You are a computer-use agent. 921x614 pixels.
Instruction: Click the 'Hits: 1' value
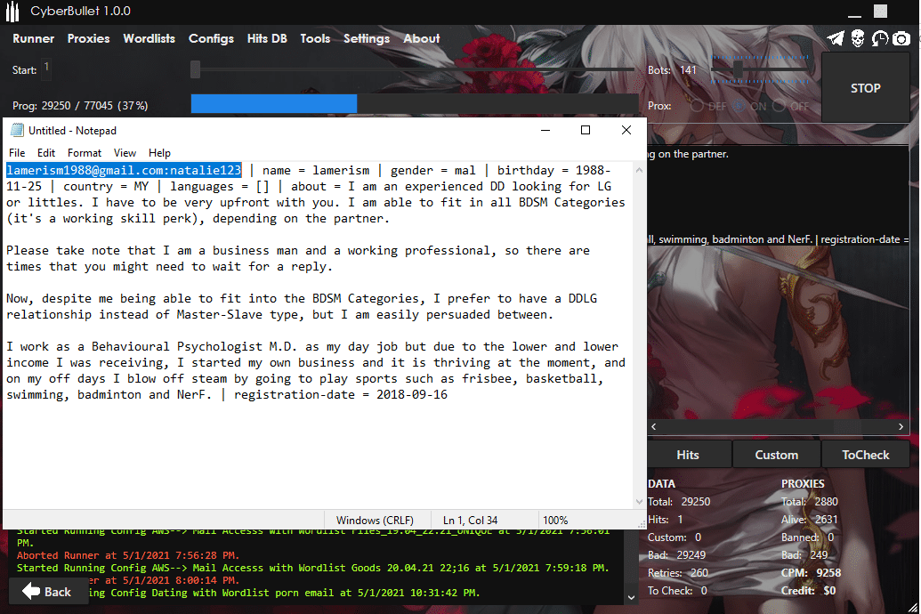click(x=680, y=520)
